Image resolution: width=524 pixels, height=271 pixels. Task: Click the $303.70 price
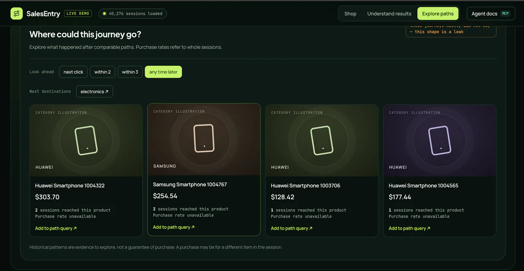point(47,197)
